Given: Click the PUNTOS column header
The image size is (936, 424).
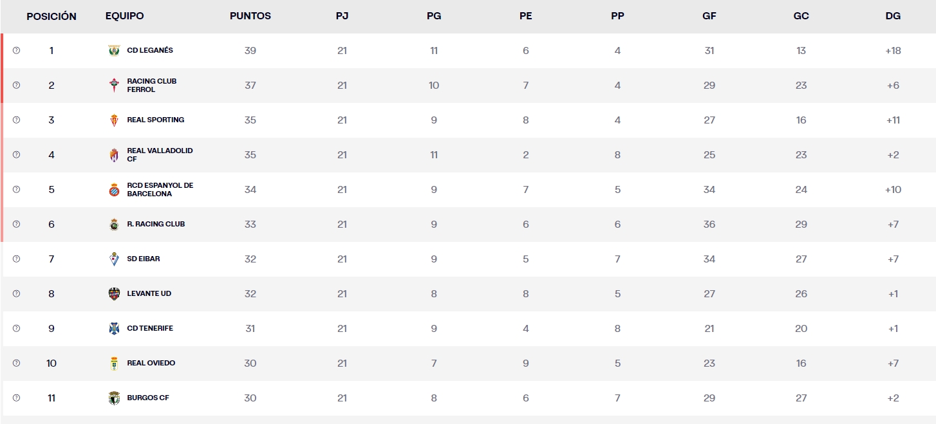Looking at the screenshot, I should [x=250, y=16].
